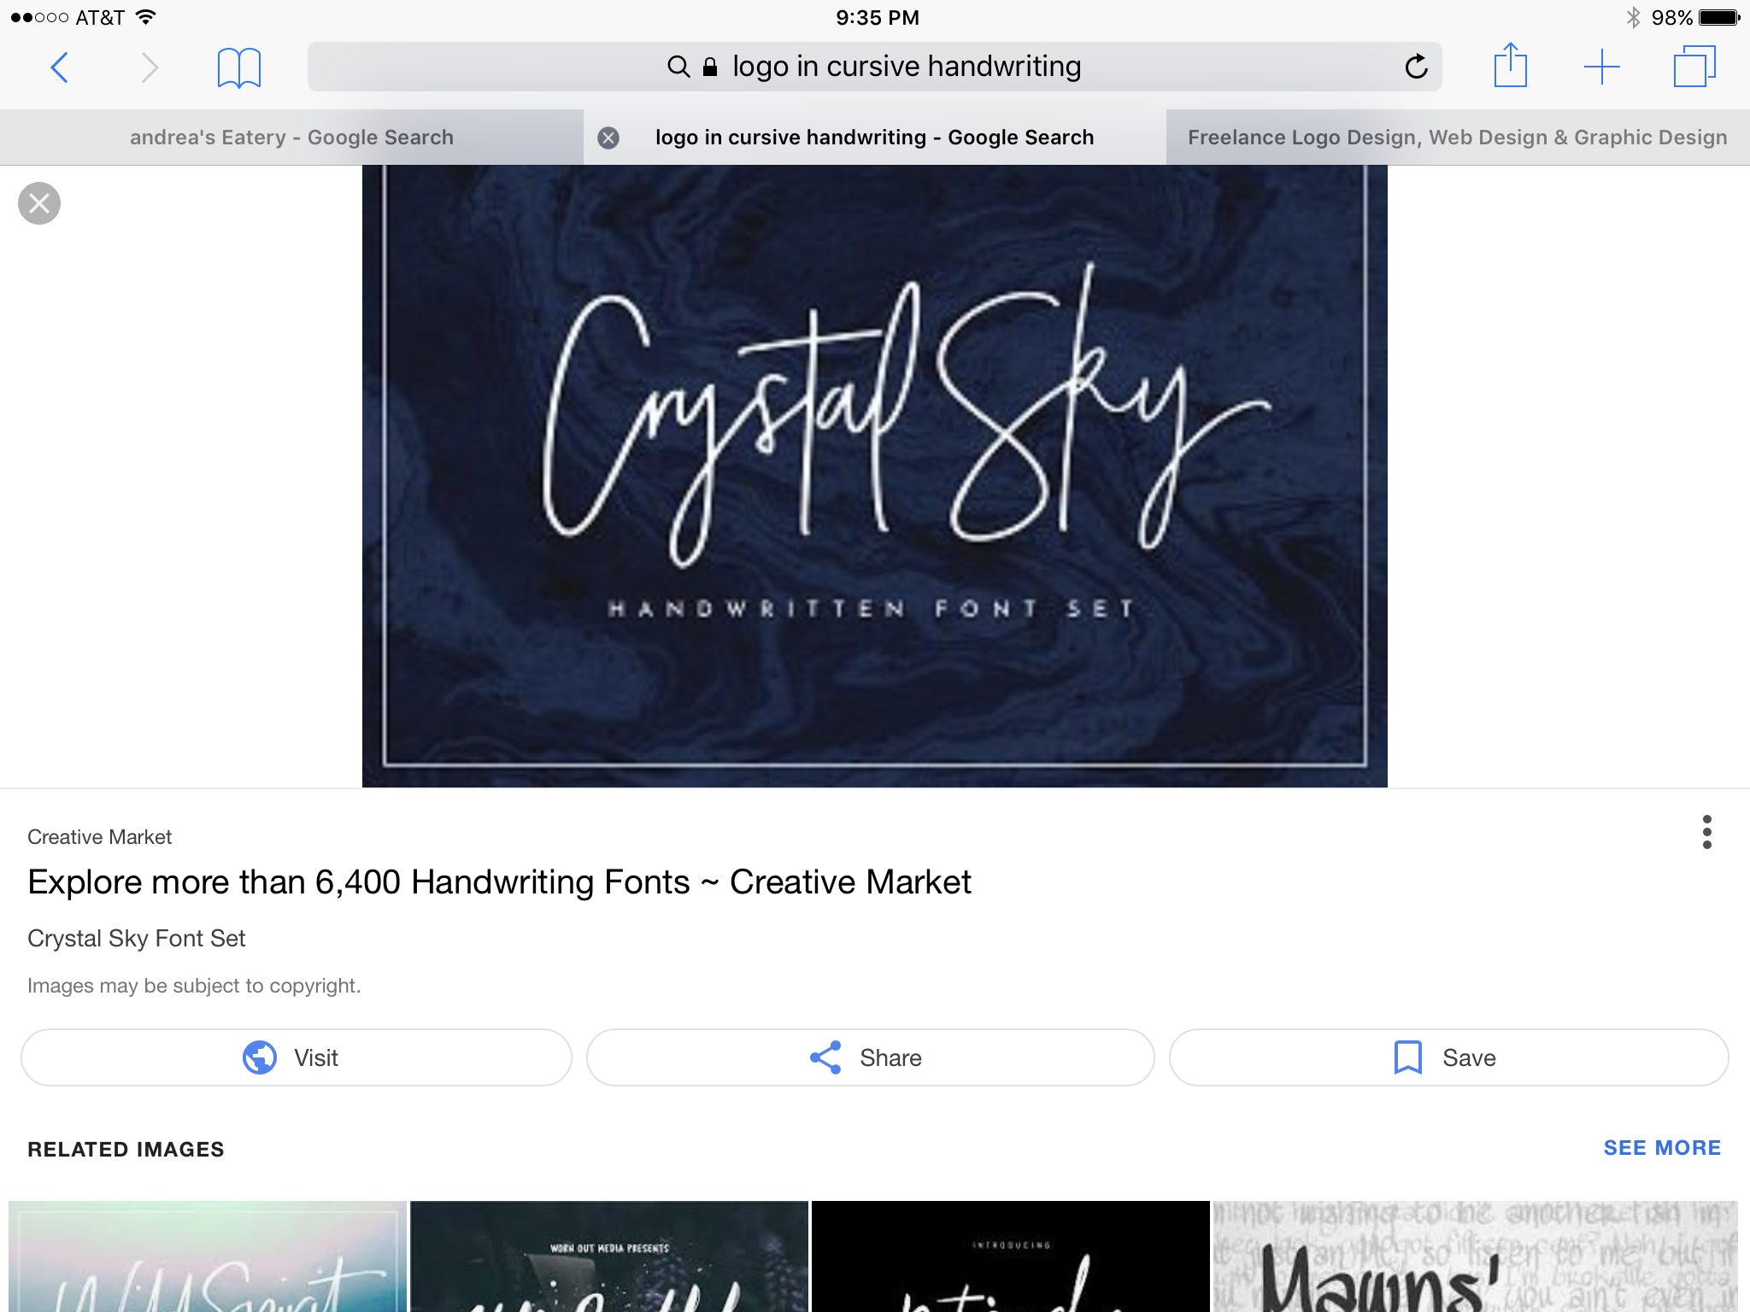The height and width of the screenshot is (1312, 1750).
Task: Open the three-dot more options menu
Action: pyautogui.click(x=1706, y=832)
